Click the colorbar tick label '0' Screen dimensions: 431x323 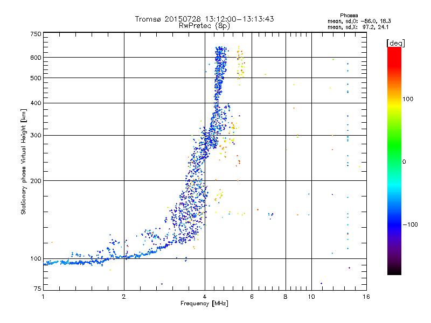404,162
